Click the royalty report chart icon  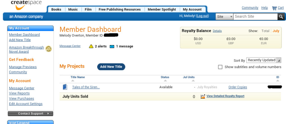pyautogui.click(x=203, y=96)
